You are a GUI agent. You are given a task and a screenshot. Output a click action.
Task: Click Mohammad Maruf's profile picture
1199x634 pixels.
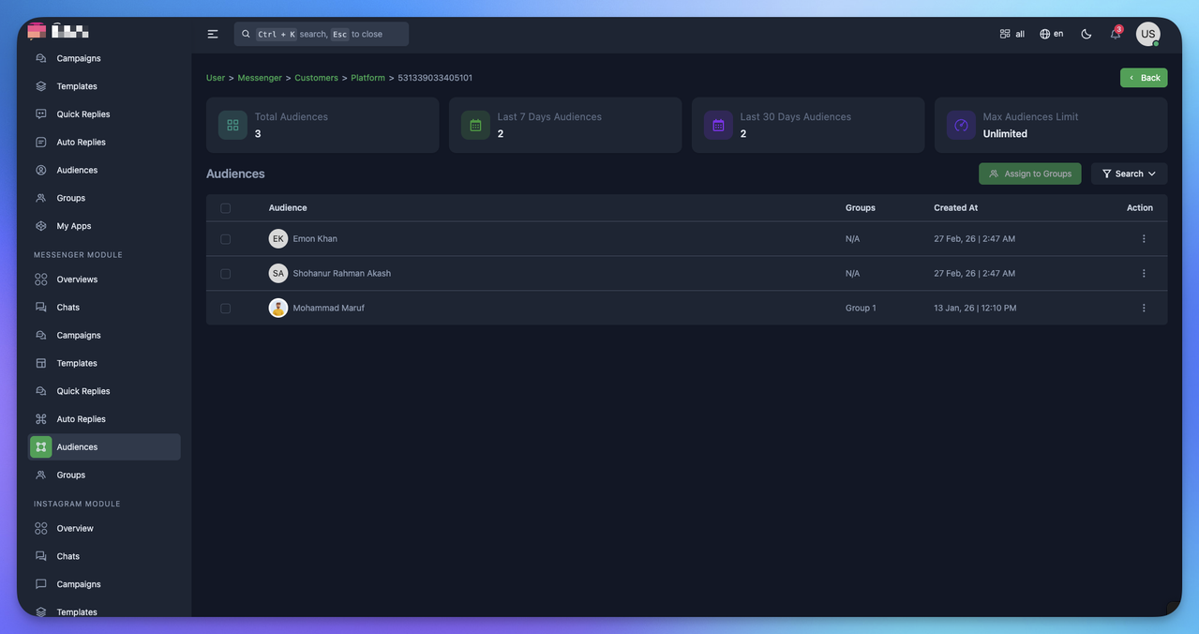278,308
